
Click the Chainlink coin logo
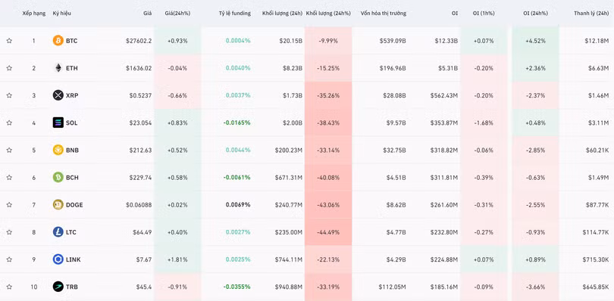pos(58,259)
